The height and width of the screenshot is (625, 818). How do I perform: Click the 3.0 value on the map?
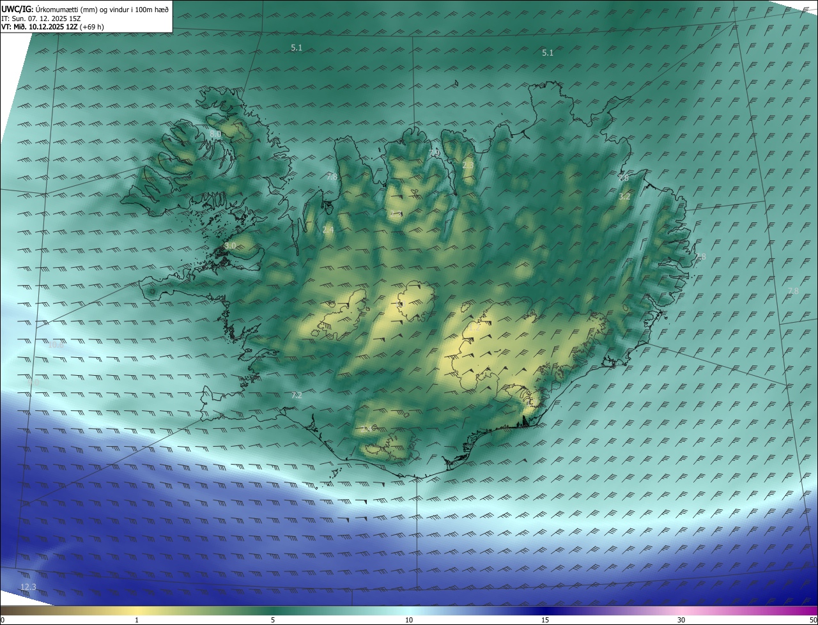coord(230,245)
